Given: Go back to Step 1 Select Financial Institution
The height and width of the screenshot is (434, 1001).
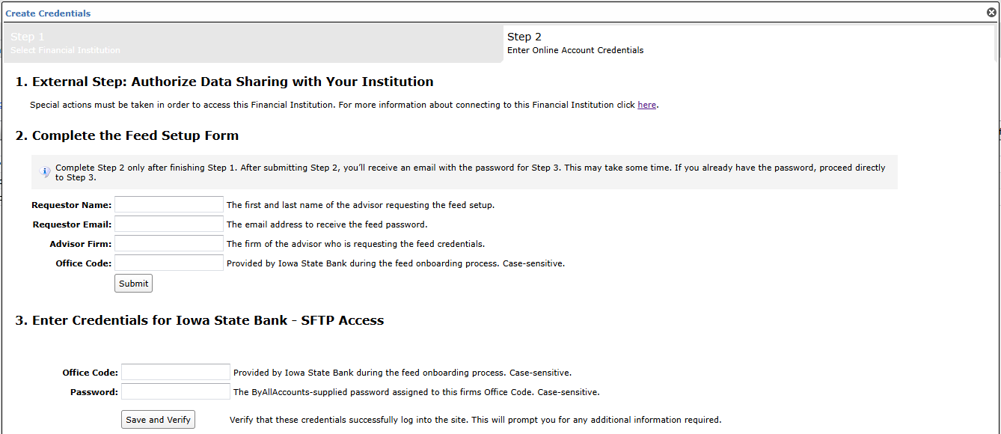Looking at the screenshot, I should pos(252,44).
